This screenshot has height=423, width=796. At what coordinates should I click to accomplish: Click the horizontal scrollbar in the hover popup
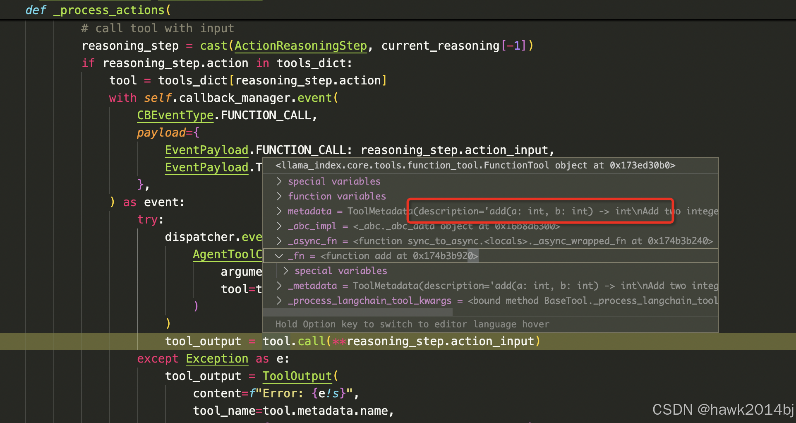358,312
